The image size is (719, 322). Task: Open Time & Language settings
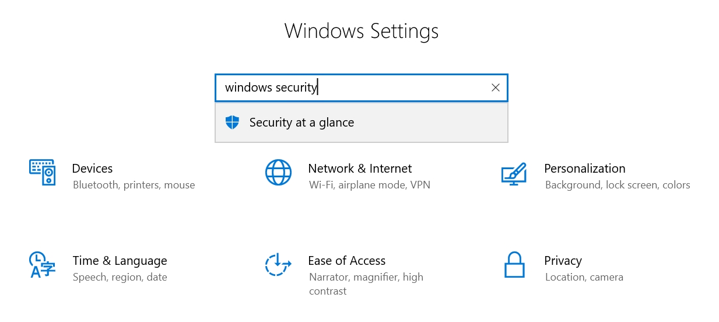[120, 261]
